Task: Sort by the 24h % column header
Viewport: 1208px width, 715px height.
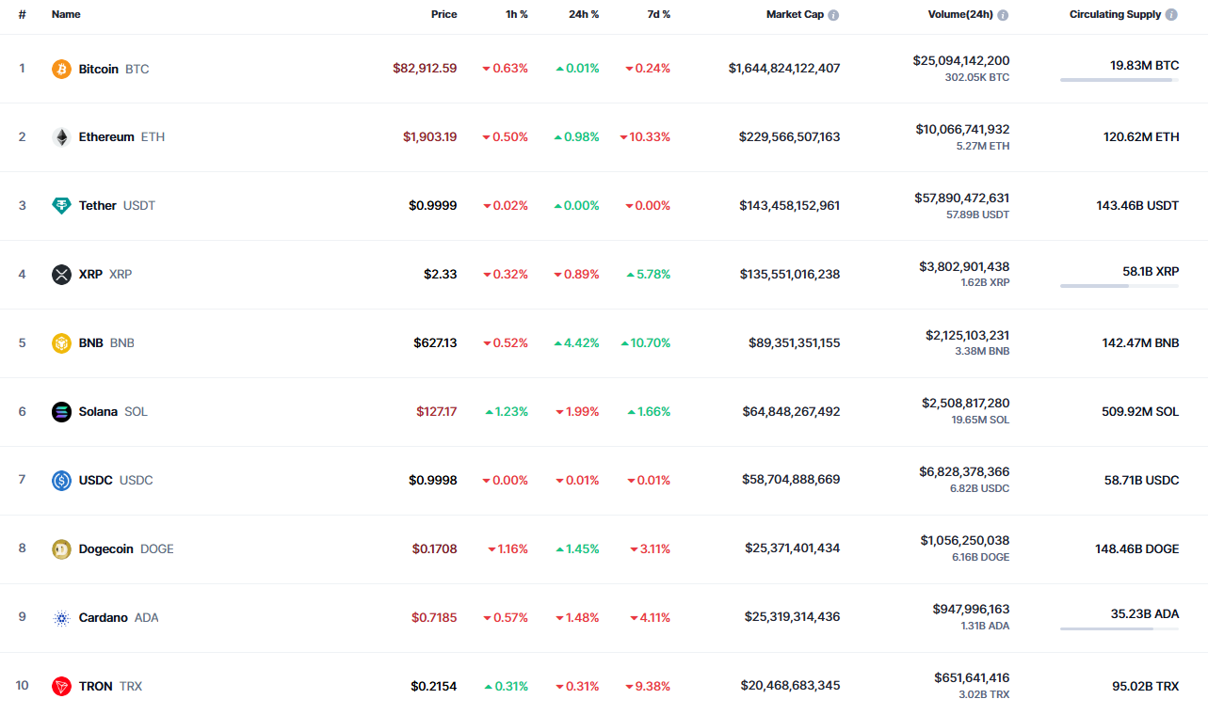Action: (584, 15)
